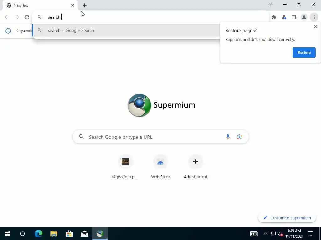Open the Experiments flask icon

click(284, 17)
